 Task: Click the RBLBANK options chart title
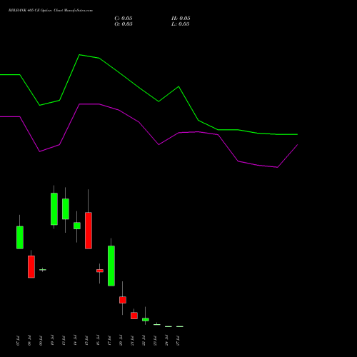[x=51, y=11]
